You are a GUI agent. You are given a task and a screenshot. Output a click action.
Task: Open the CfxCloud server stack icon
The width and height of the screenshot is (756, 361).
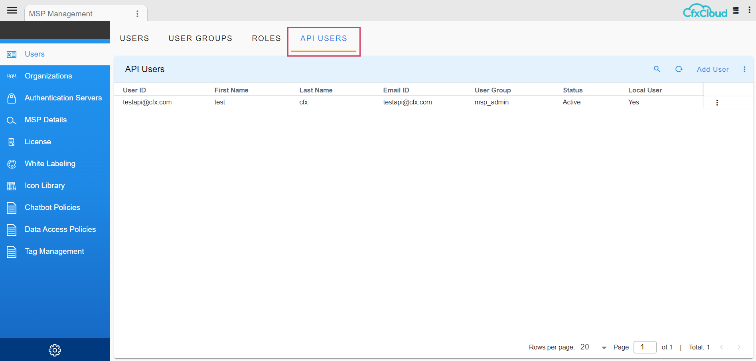[736, 10]
